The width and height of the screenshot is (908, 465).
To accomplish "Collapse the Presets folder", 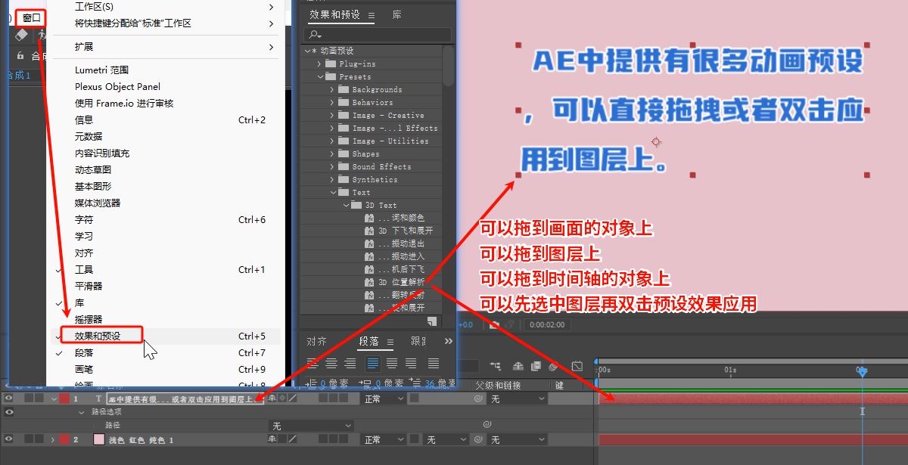I will pyautogui.click(x=320, y=77).
